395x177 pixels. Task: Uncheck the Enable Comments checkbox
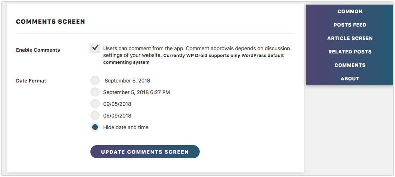pos(95,48)
